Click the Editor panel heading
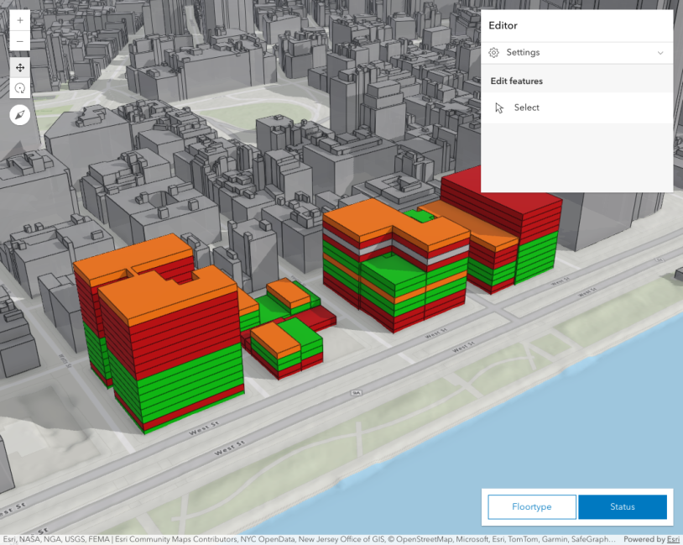683x545 pixels. (x=503, y=26)
